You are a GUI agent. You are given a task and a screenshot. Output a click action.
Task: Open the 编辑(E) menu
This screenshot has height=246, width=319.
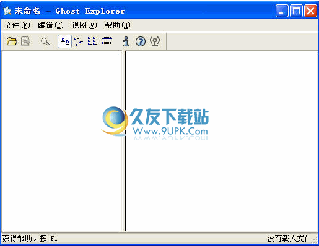point(51,25)
